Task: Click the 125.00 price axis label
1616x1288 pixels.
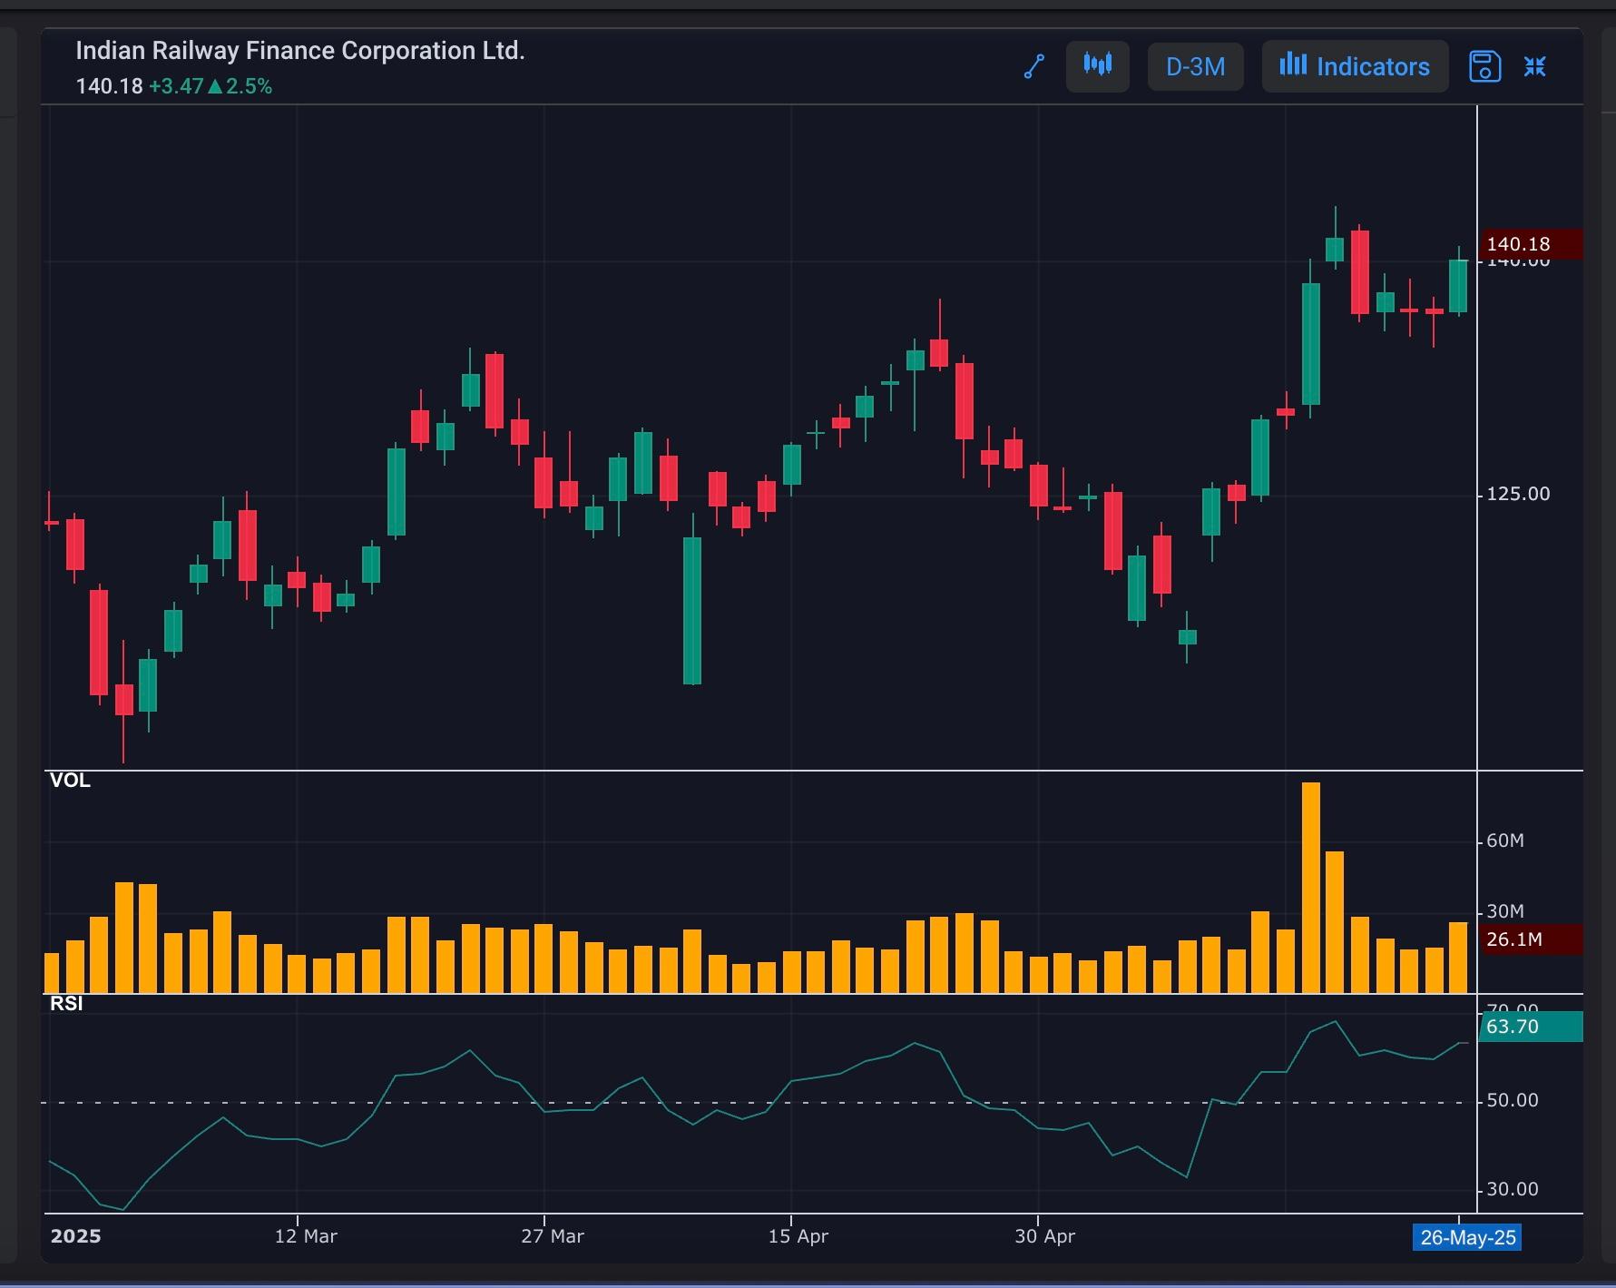Action: 1518,494
